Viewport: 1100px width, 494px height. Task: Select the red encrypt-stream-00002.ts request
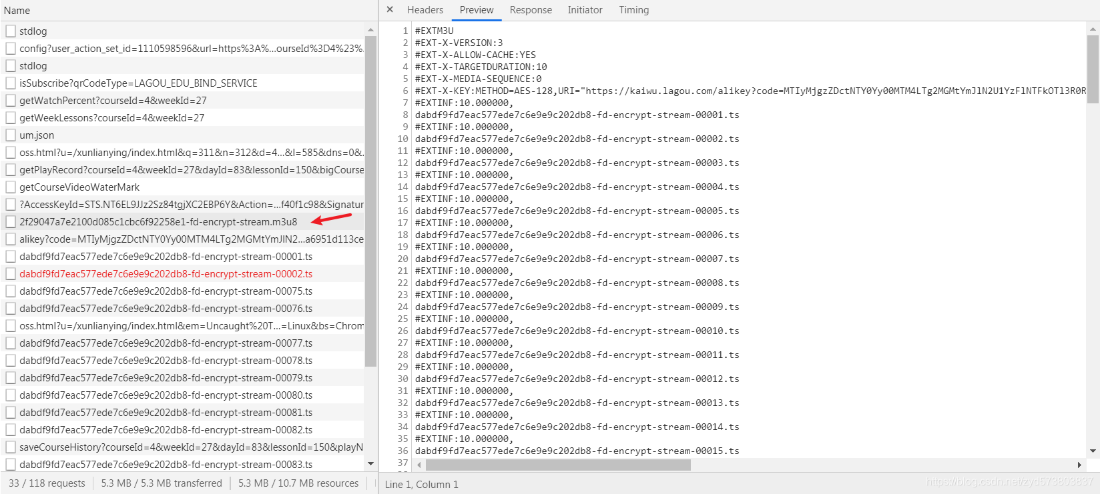pos(182,274)
